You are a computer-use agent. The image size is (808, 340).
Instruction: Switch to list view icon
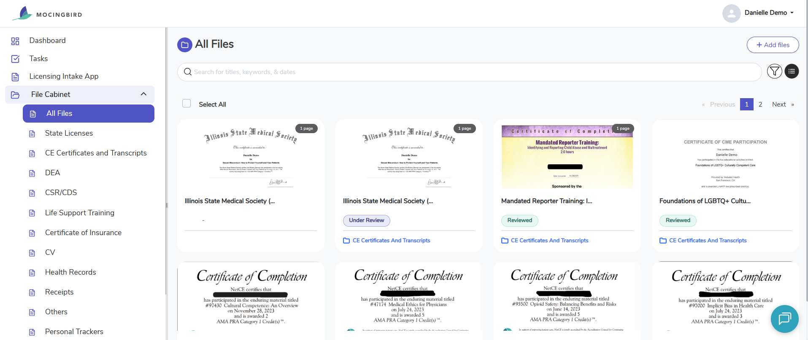click(x=792, y=72)
